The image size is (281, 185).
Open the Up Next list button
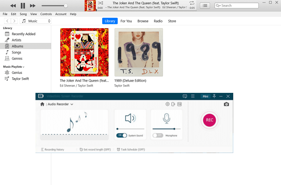tap(205, 6)
